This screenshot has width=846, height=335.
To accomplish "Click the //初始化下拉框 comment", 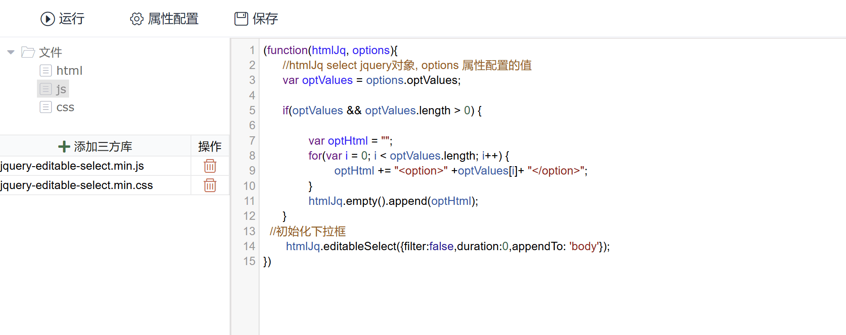I will tap(308, 231).
